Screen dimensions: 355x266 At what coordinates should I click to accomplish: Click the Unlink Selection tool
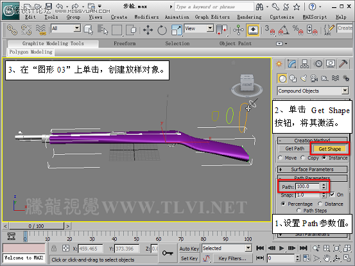tap(26, 30)
